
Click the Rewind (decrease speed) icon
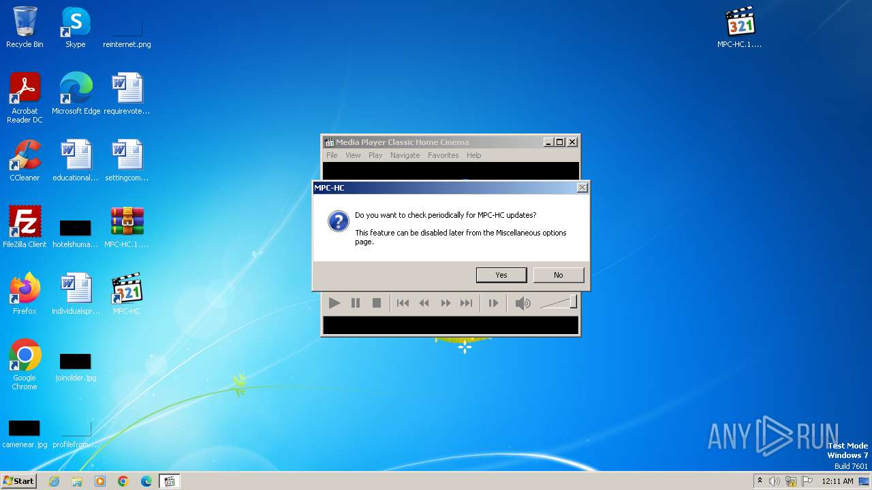[424, 303]
